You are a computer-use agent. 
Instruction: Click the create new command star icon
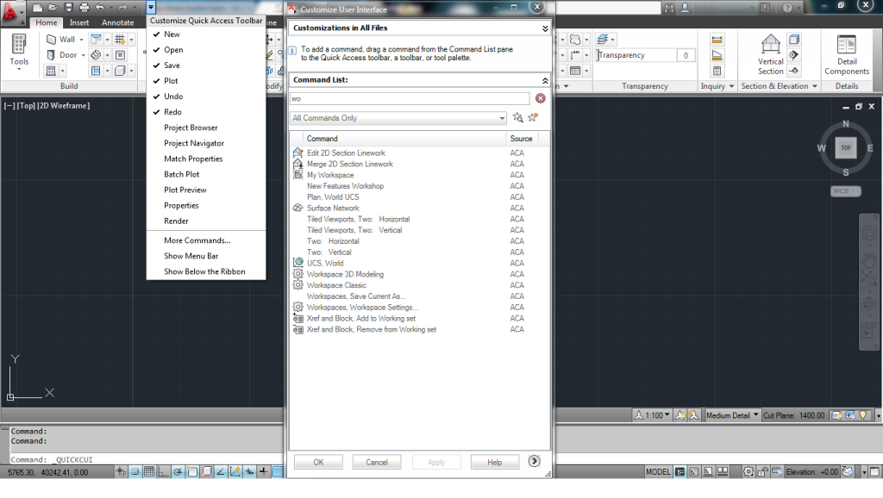[x=533, y=117]
